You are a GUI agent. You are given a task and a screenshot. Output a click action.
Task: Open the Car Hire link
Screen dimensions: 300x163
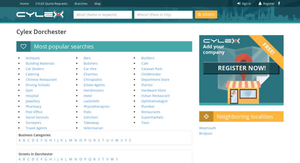[x=90, y=69]
